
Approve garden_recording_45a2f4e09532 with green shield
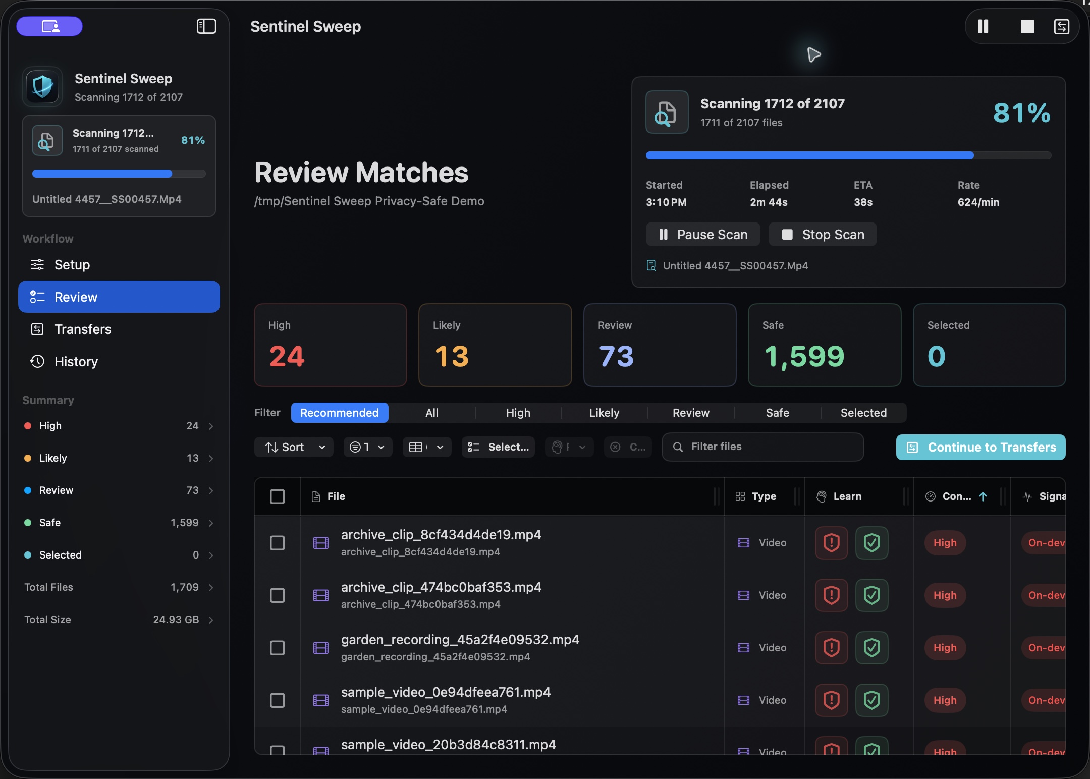coord(872,648)
